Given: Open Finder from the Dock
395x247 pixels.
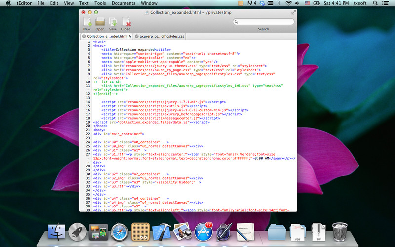Looking at the screenshot, I should coord(56,231).
